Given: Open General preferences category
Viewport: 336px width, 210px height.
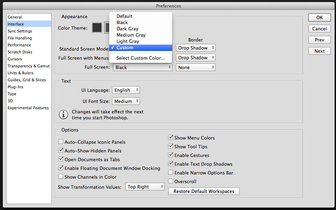Looking at the screenshot, I should (29, 17).
